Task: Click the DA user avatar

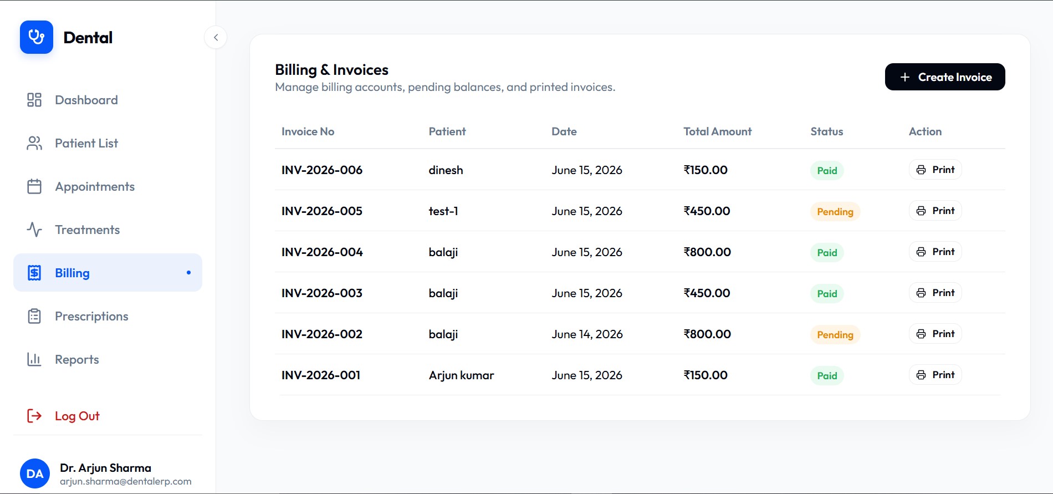Action: tap(35, 473)
